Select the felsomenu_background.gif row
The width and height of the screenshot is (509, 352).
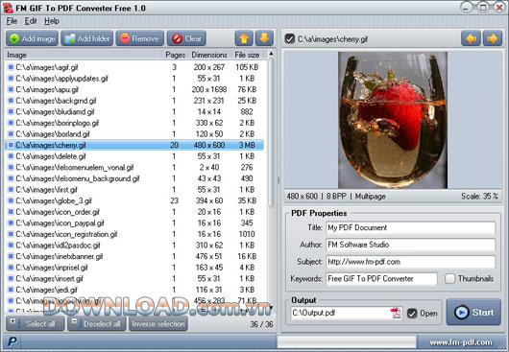click(x=134, y=178)
